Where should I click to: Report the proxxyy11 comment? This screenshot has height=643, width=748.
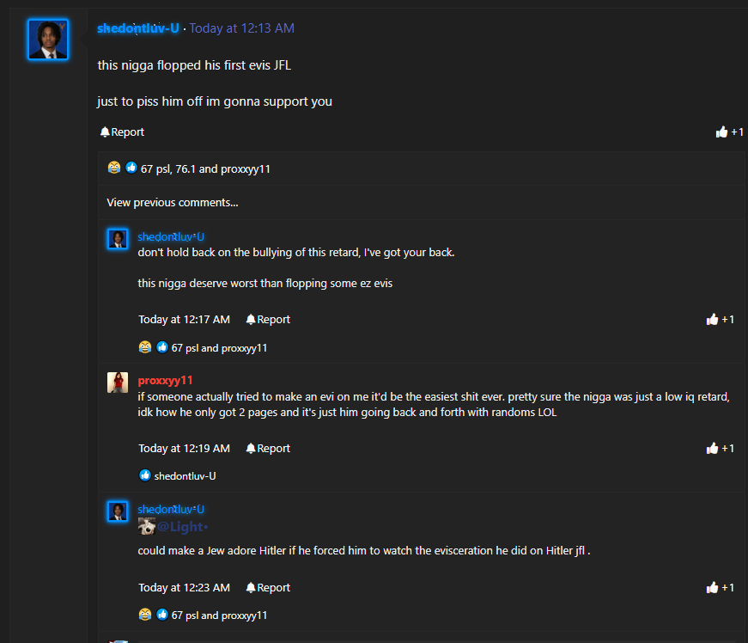(x=268, y=448)
